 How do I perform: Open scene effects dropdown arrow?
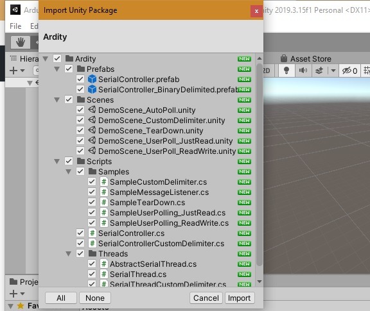point(333,70)
